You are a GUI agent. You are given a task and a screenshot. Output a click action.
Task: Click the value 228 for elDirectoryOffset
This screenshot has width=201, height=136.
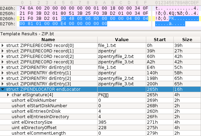coord(102,128)
